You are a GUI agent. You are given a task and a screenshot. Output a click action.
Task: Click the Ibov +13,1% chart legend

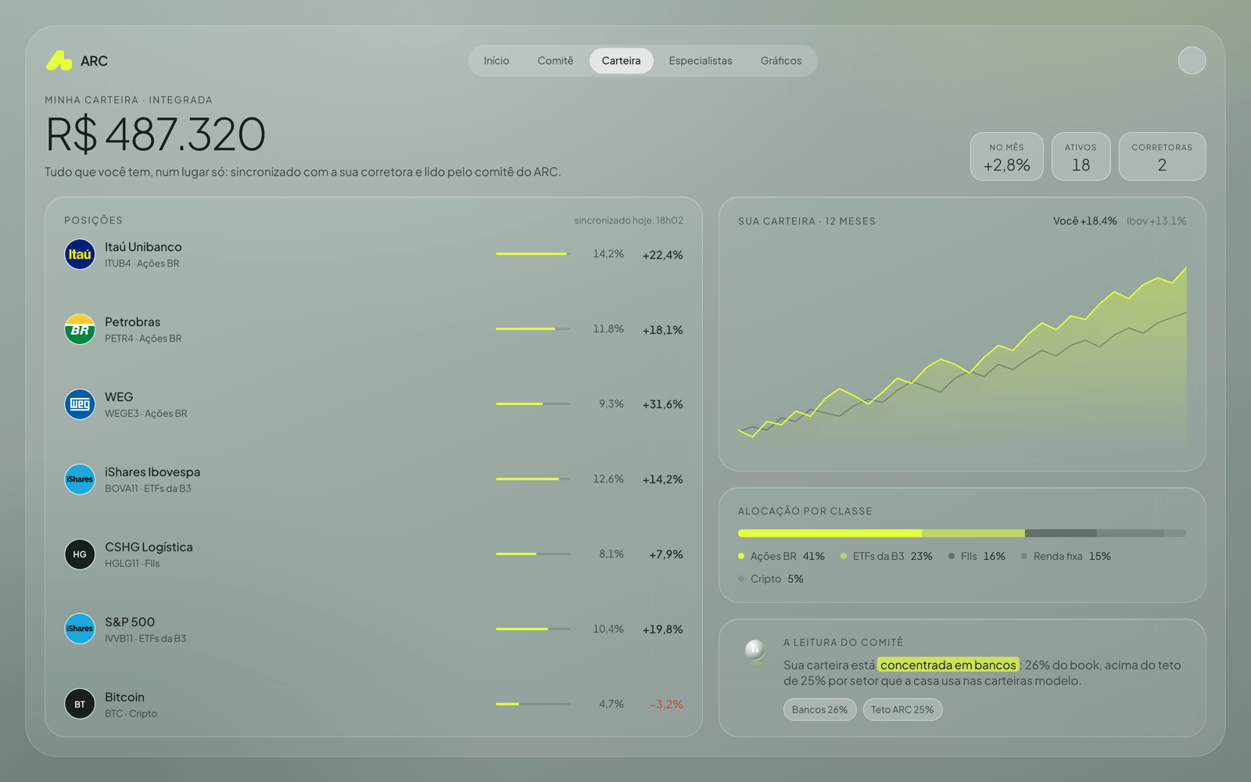coord(1156,221)
